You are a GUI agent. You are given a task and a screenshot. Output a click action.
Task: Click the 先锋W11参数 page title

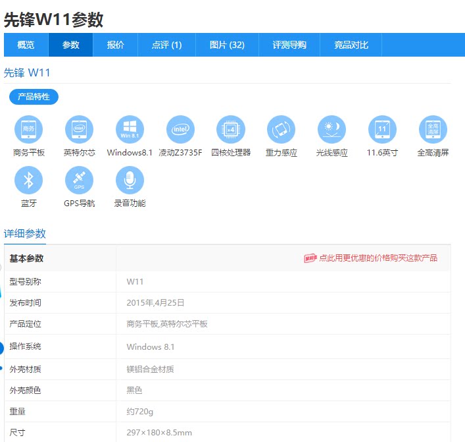[x=53, y=20]
